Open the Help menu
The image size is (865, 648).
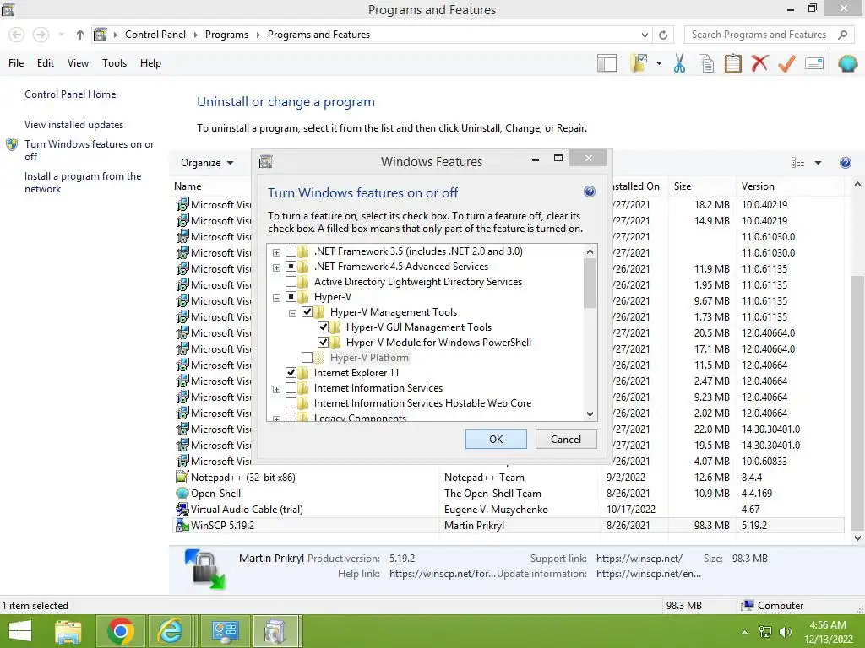click(150, 62)
